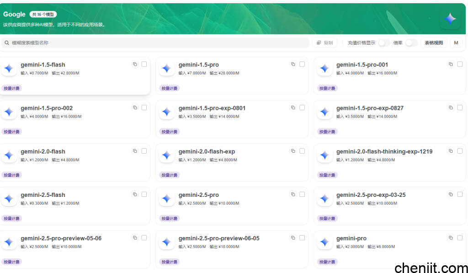This screenshot has height=273, width=468.
Task: Copy the gemini-pro model name
Action: coord(451,237)
